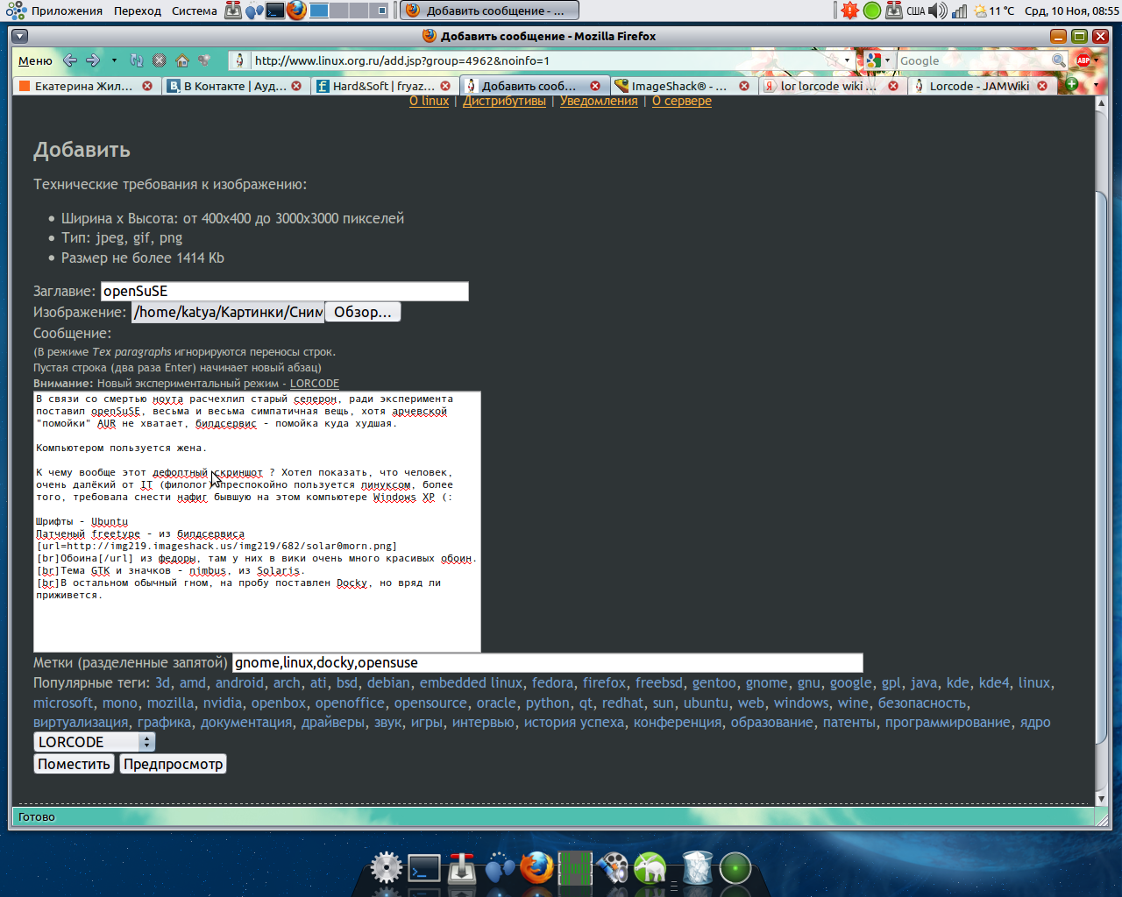
Task: Open the clock showing Срд, 10 Ноя
Action: coord(1071,11)
